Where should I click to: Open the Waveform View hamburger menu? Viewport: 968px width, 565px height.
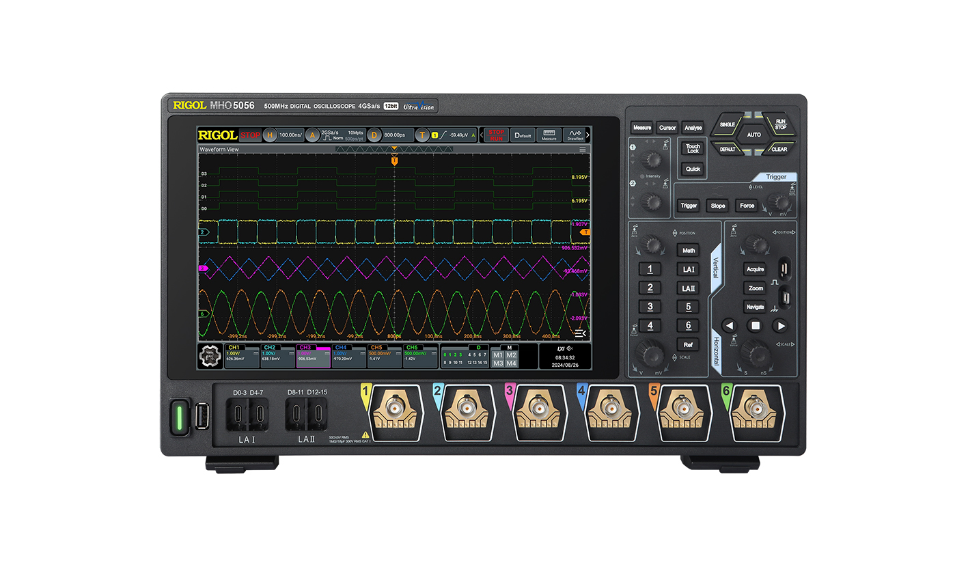[x=583, y=149]
